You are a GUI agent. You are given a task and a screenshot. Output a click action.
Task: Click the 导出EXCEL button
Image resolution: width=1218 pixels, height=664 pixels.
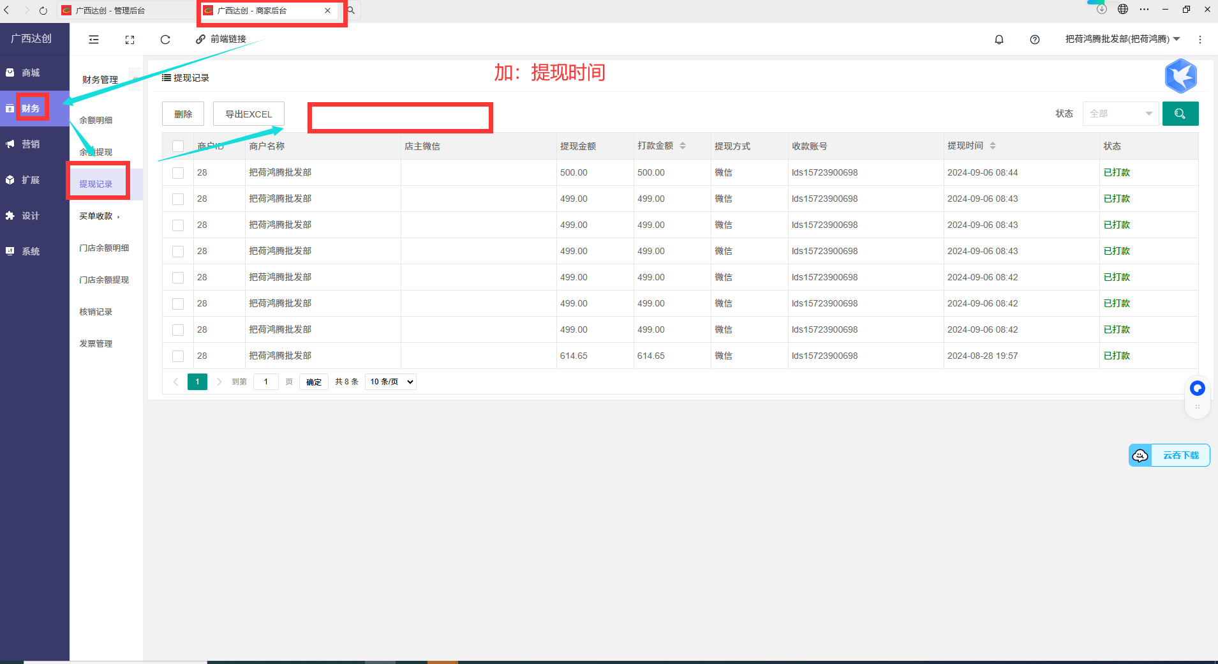(x=248, y=114)
